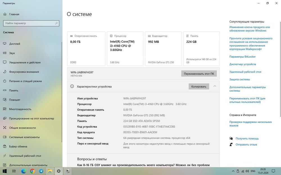281x175 pixels.
Task: Click the Буфер обмена icon
Action: click(x=5, y=146)
